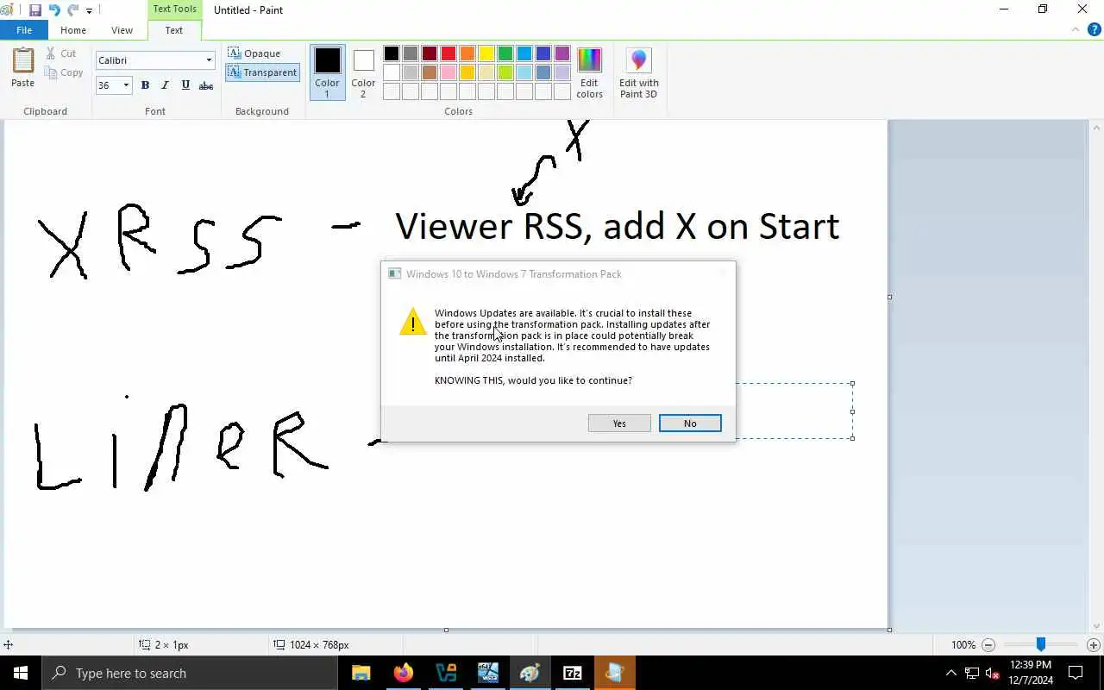
Task: Select the Color 1 foreground button
Action: coord(327,72)
